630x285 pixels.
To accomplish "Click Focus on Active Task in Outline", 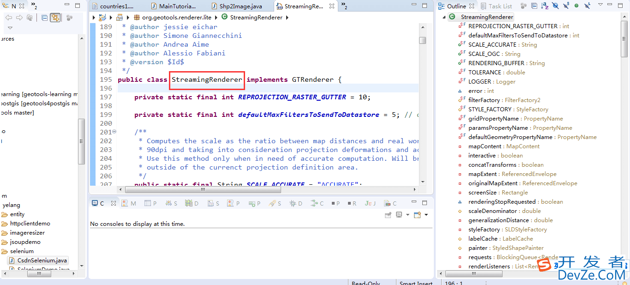I will tap(523, 6).
